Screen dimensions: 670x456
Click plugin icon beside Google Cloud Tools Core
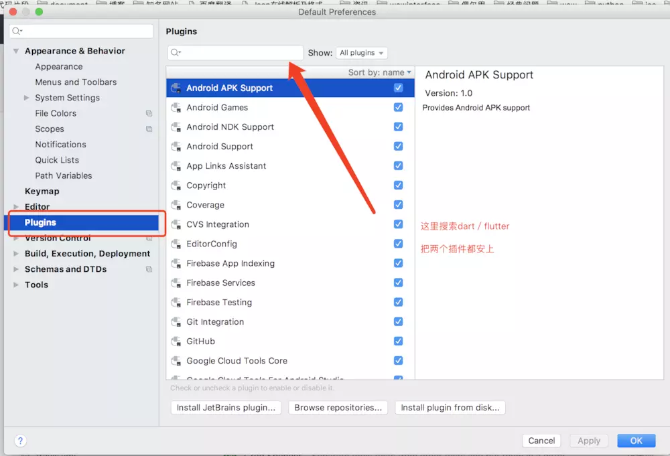pyautogui.click(x=176, y=361)
